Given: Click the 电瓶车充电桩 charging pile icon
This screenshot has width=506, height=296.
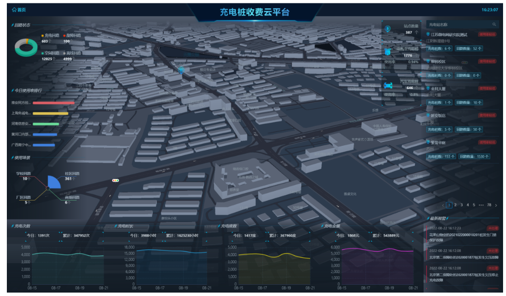Looking at the screenshot, I should click(x=387, y=52).
